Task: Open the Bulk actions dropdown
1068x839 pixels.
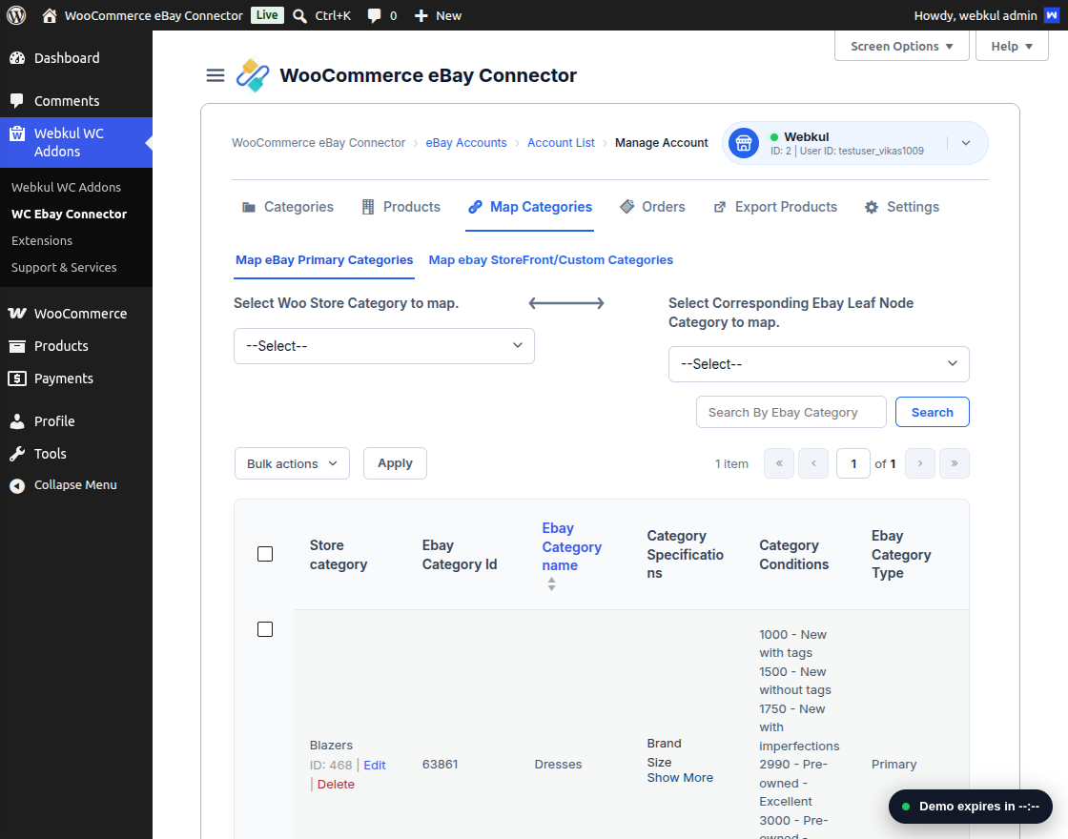Action: pyautogui.click(x=292, y=463)
